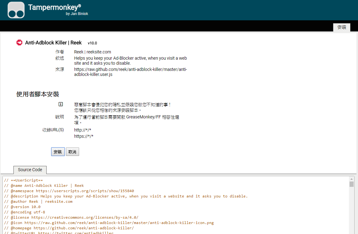Click the 'https://*/*' include URL
Screen dimensions: 358x234
click(x=83, y=137)
